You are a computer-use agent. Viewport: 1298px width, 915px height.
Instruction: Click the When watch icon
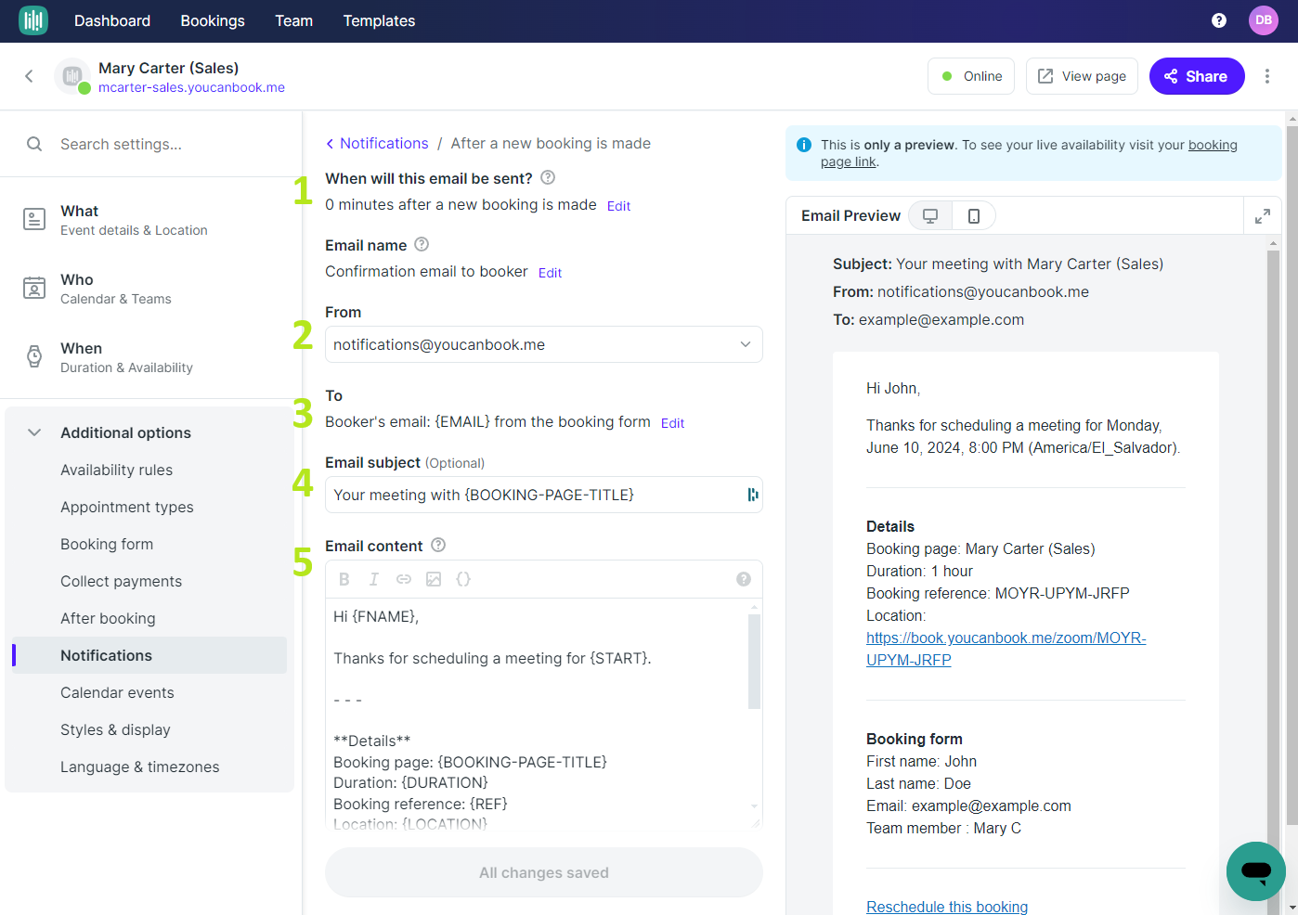pos(34,356)
